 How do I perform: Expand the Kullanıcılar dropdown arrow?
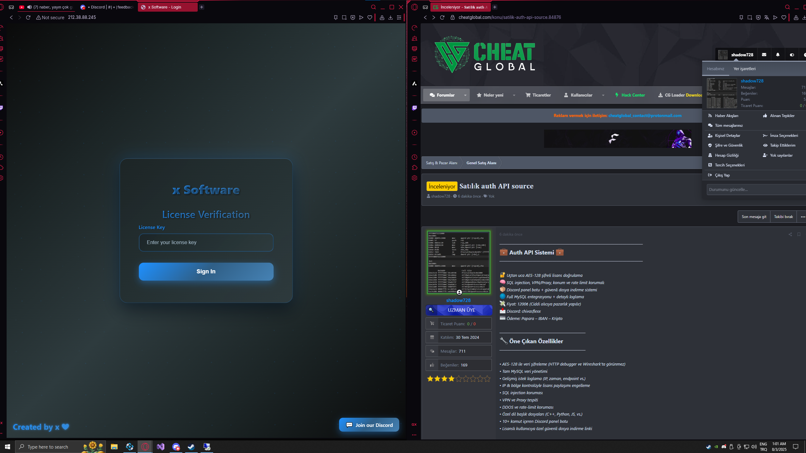pos(603,95)
